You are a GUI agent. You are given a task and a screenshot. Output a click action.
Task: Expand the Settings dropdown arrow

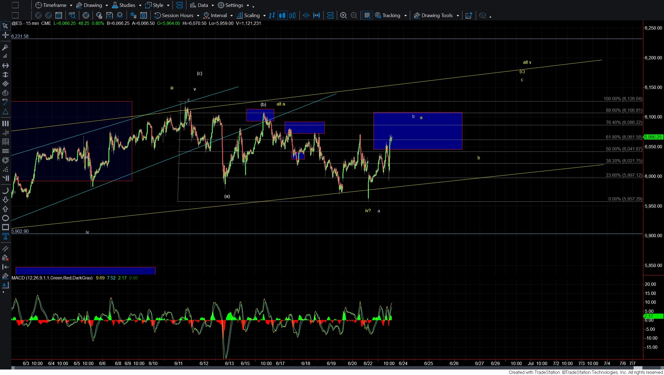pyautogui.click(x=248, y=6)
